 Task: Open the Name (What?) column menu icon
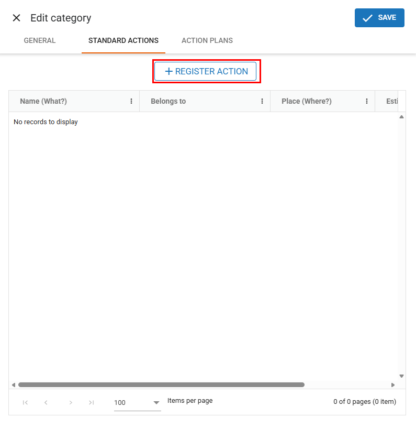pyautogui.click(x=131, y=102)
